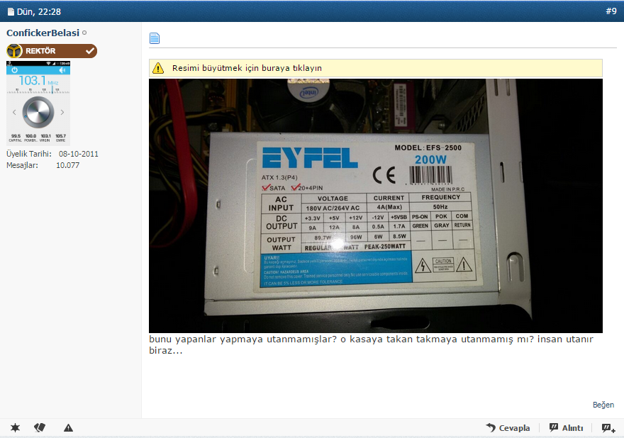Click the REKTÖR rank badge
624x438 pixels.
52,51
